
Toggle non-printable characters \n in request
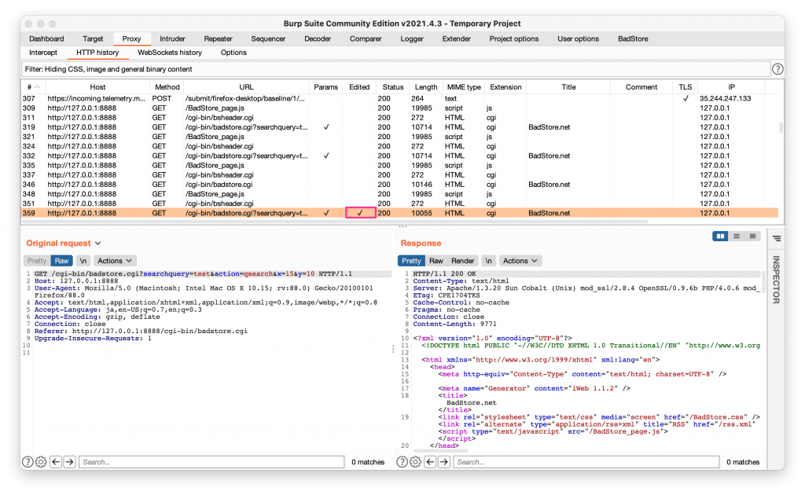(83, 261)
